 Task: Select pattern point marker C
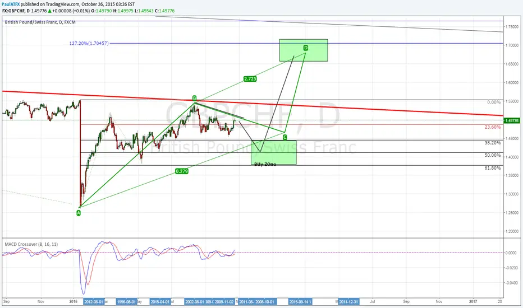tap(285, 137)
